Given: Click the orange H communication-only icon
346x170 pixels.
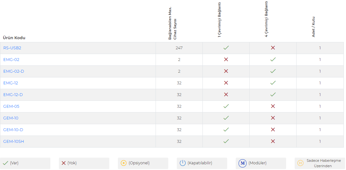Looking at the screenshot, I should tap(300, 163).
